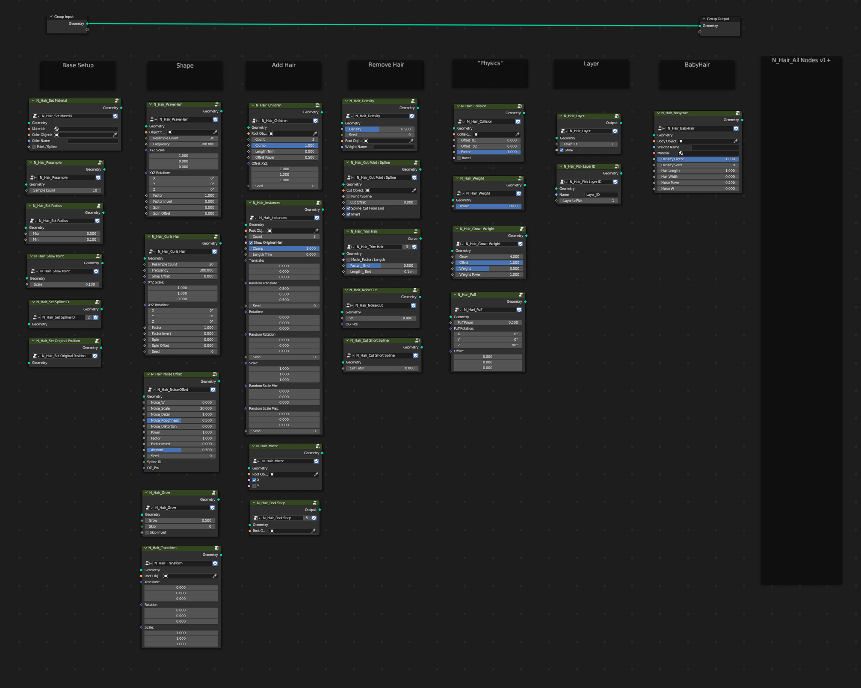Enable Mode_Factor / Length checkbox in Trim Hair
This screenshot has width=861, height=688.
(349, 260)
